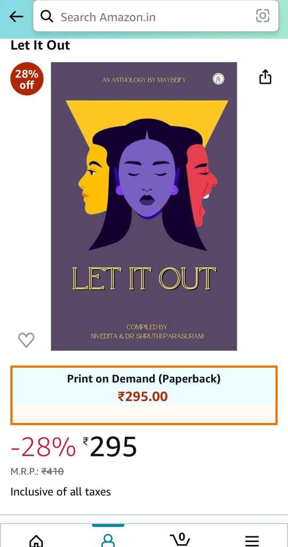Tap the publisher logo on book cover
This screenshot has width=288, height=547.
219,80
